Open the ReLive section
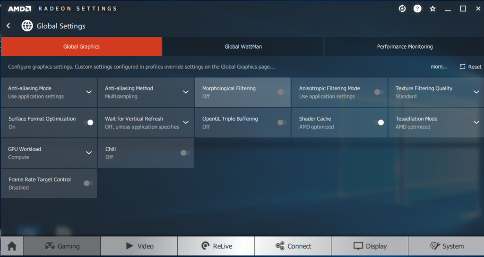 click(x=216, y=246)
